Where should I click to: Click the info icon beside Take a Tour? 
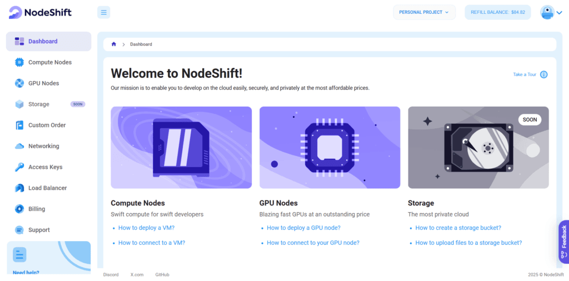click(x=543, y=74)
